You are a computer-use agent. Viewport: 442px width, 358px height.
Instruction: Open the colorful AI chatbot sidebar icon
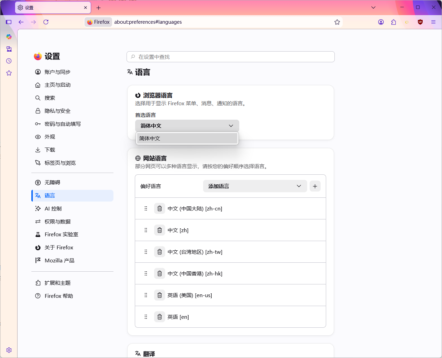9,36
